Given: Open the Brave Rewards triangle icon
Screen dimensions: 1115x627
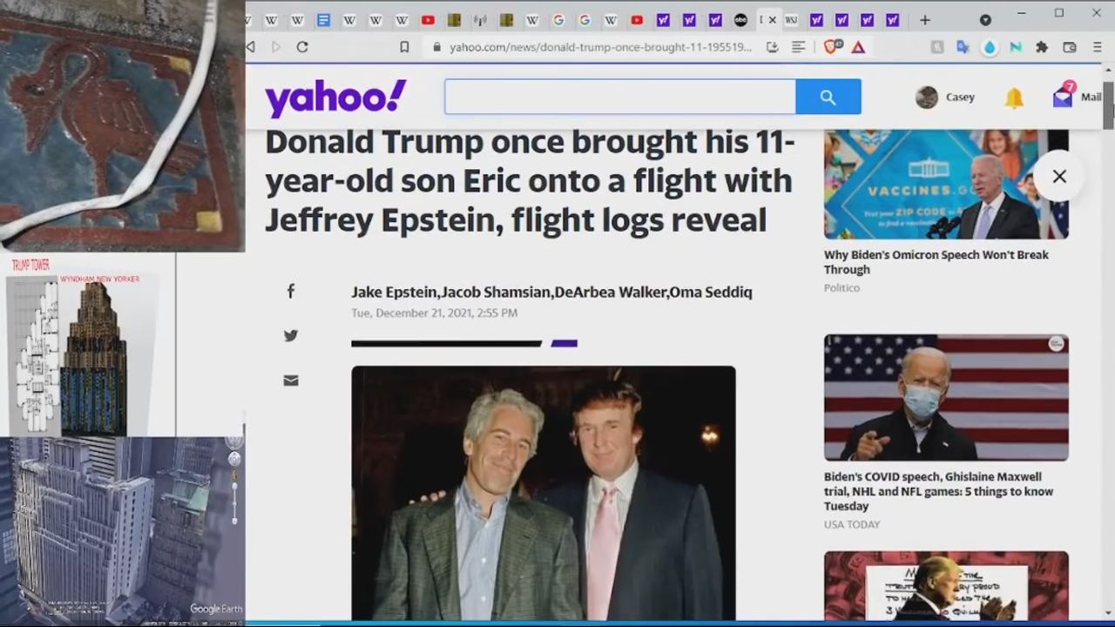Looking at the screenshot, I should point(858,47).
